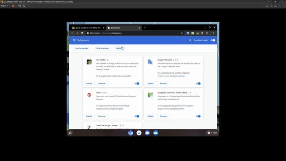Open Details for Arc Welder
The width and height of the screenshot is (286, 161).
(89, 84)
